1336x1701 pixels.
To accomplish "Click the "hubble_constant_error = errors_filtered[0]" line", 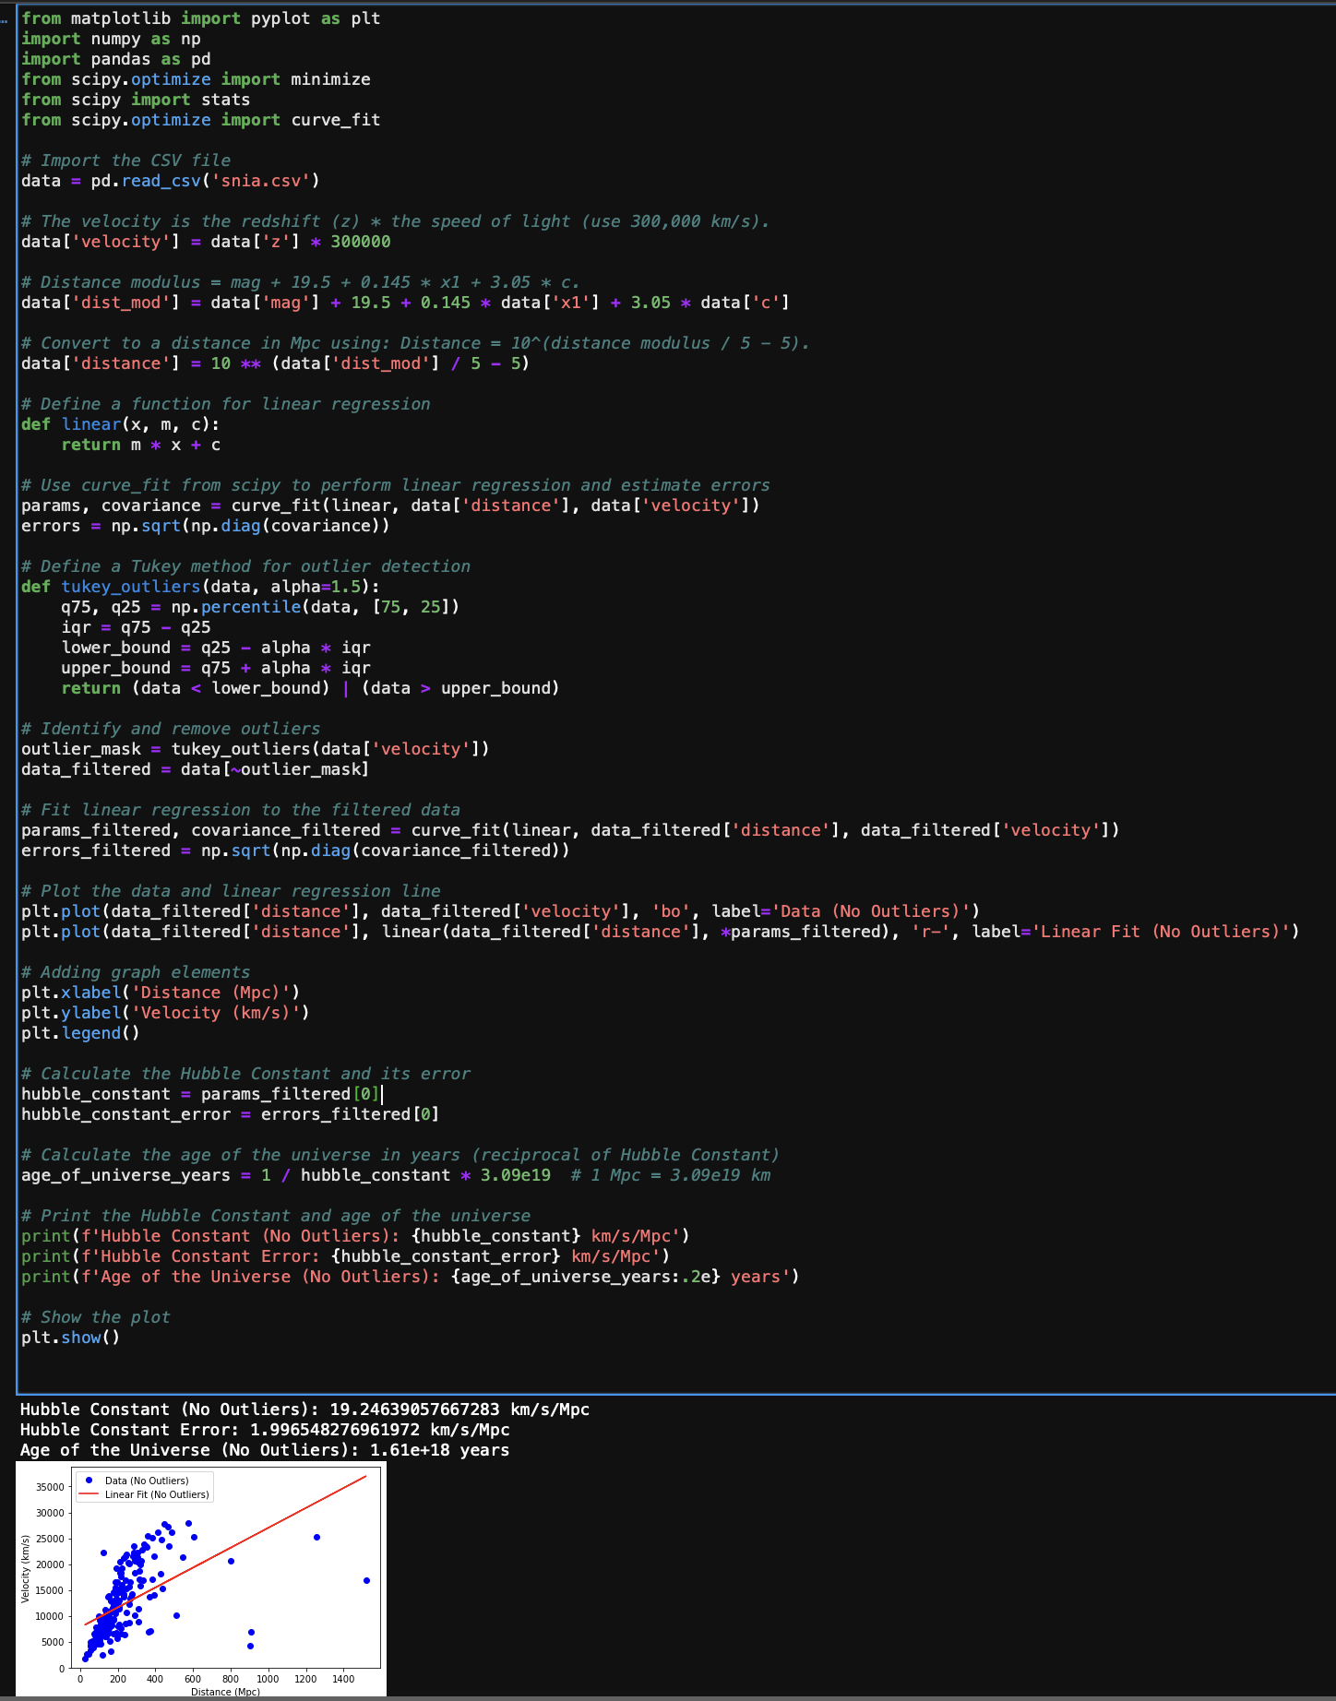I will click(x=231, y=1114).
